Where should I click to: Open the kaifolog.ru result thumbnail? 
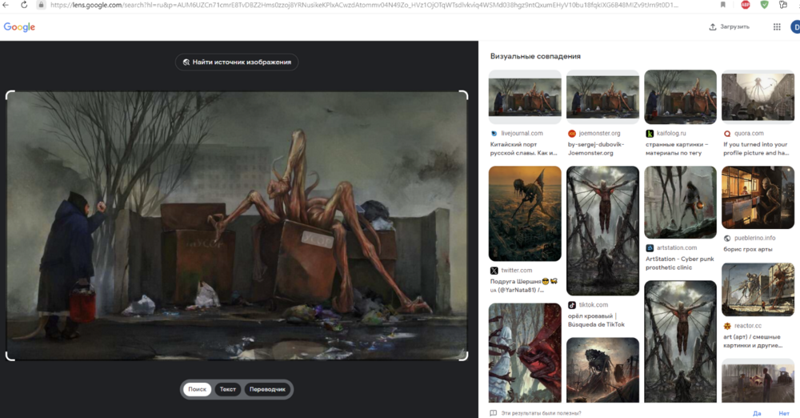[680, 97]
